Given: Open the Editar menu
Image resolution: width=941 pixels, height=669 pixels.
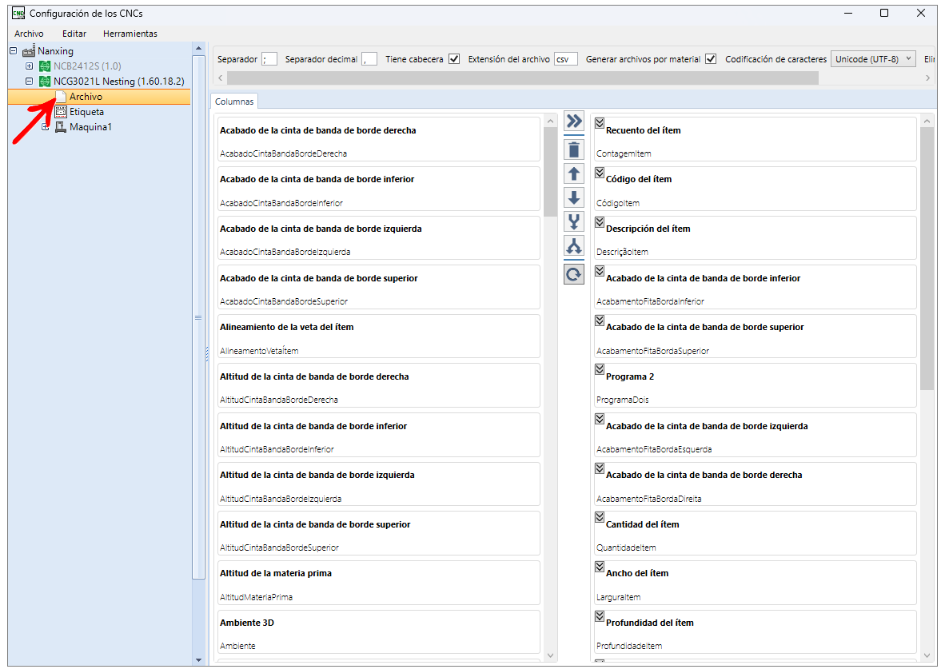Looking at the screenshot, I should point(74,34).
